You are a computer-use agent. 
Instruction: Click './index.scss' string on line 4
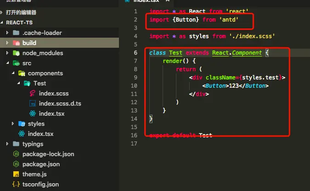(x=252, y=36)
